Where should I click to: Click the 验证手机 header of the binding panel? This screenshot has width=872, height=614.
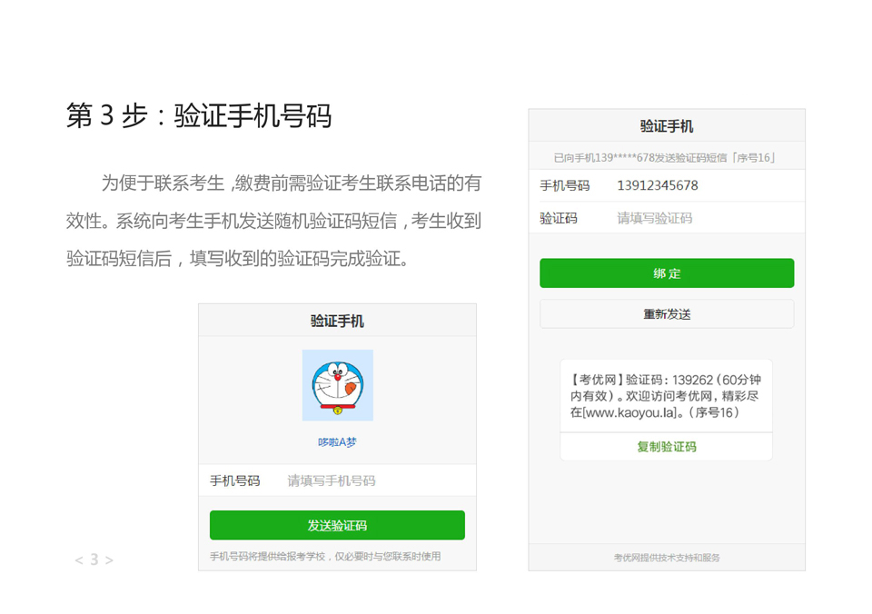[667, 126]
